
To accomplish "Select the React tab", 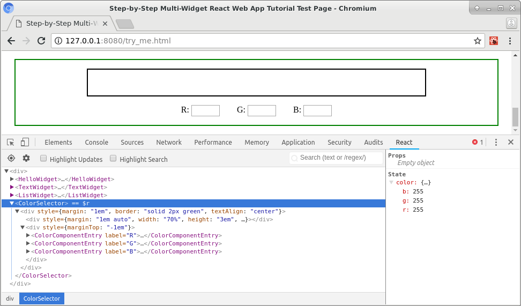I will (404, 142).
